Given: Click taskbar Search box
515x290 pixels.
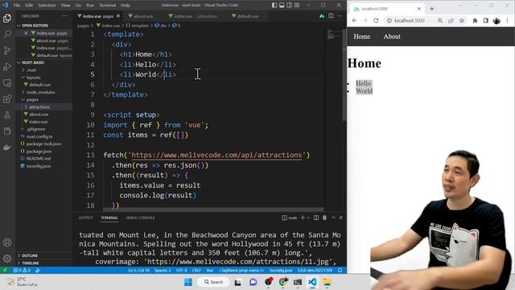Looking at the screenshot, I should point(213,282).
